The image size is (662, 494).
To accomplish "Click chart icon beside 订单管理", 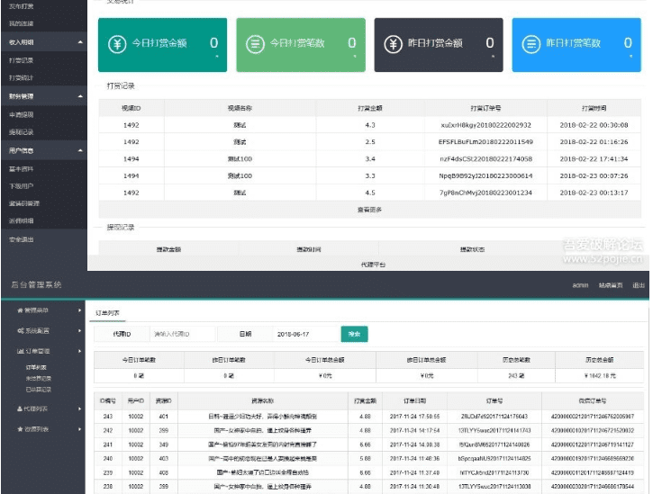I will point(20,350).
